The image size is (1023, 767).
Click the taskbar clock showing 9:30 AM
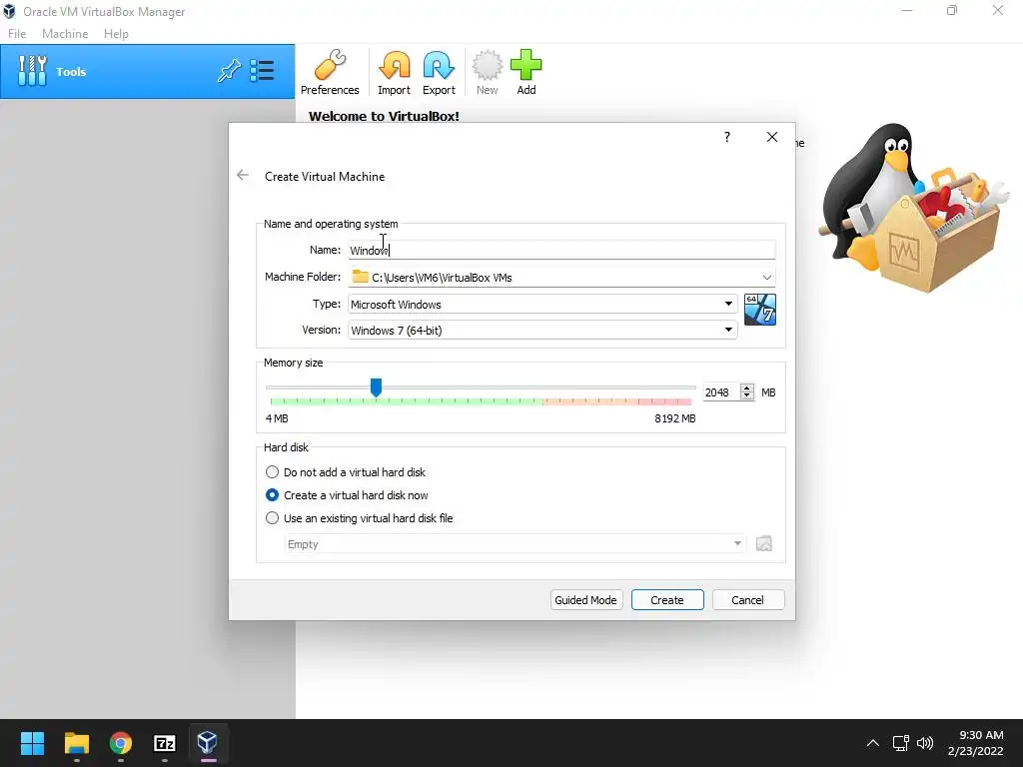[981, 735]
